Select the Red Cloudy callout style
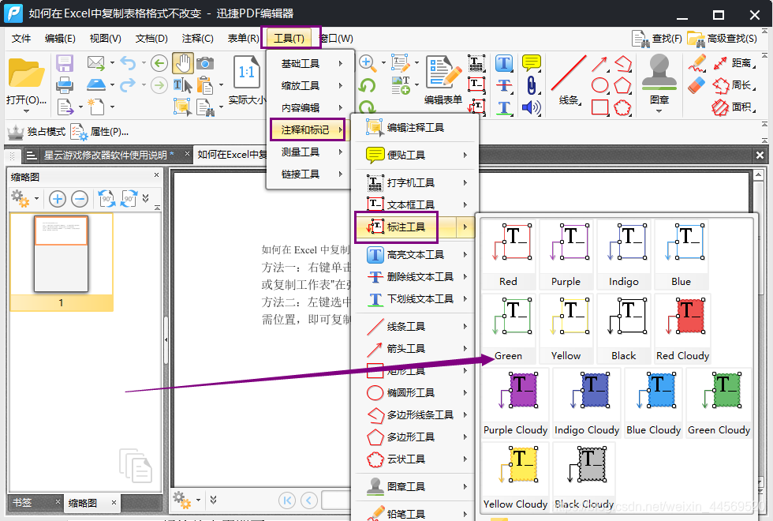 point(682,328)
